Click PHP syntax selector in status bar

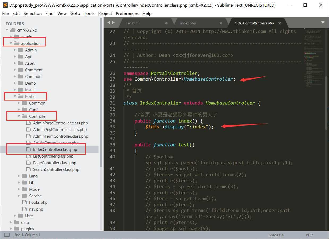click(309, 235)
